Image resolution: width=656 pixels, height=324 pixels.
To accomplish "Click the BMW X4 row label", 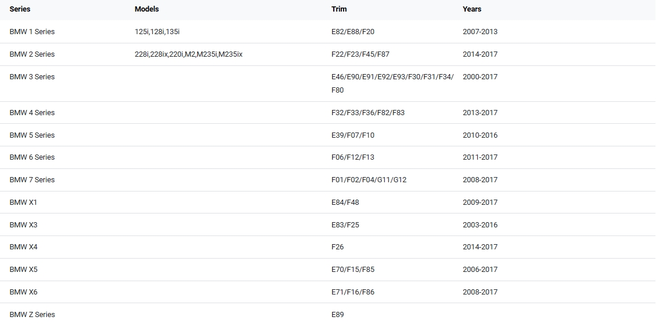I will tap(23, 247).
